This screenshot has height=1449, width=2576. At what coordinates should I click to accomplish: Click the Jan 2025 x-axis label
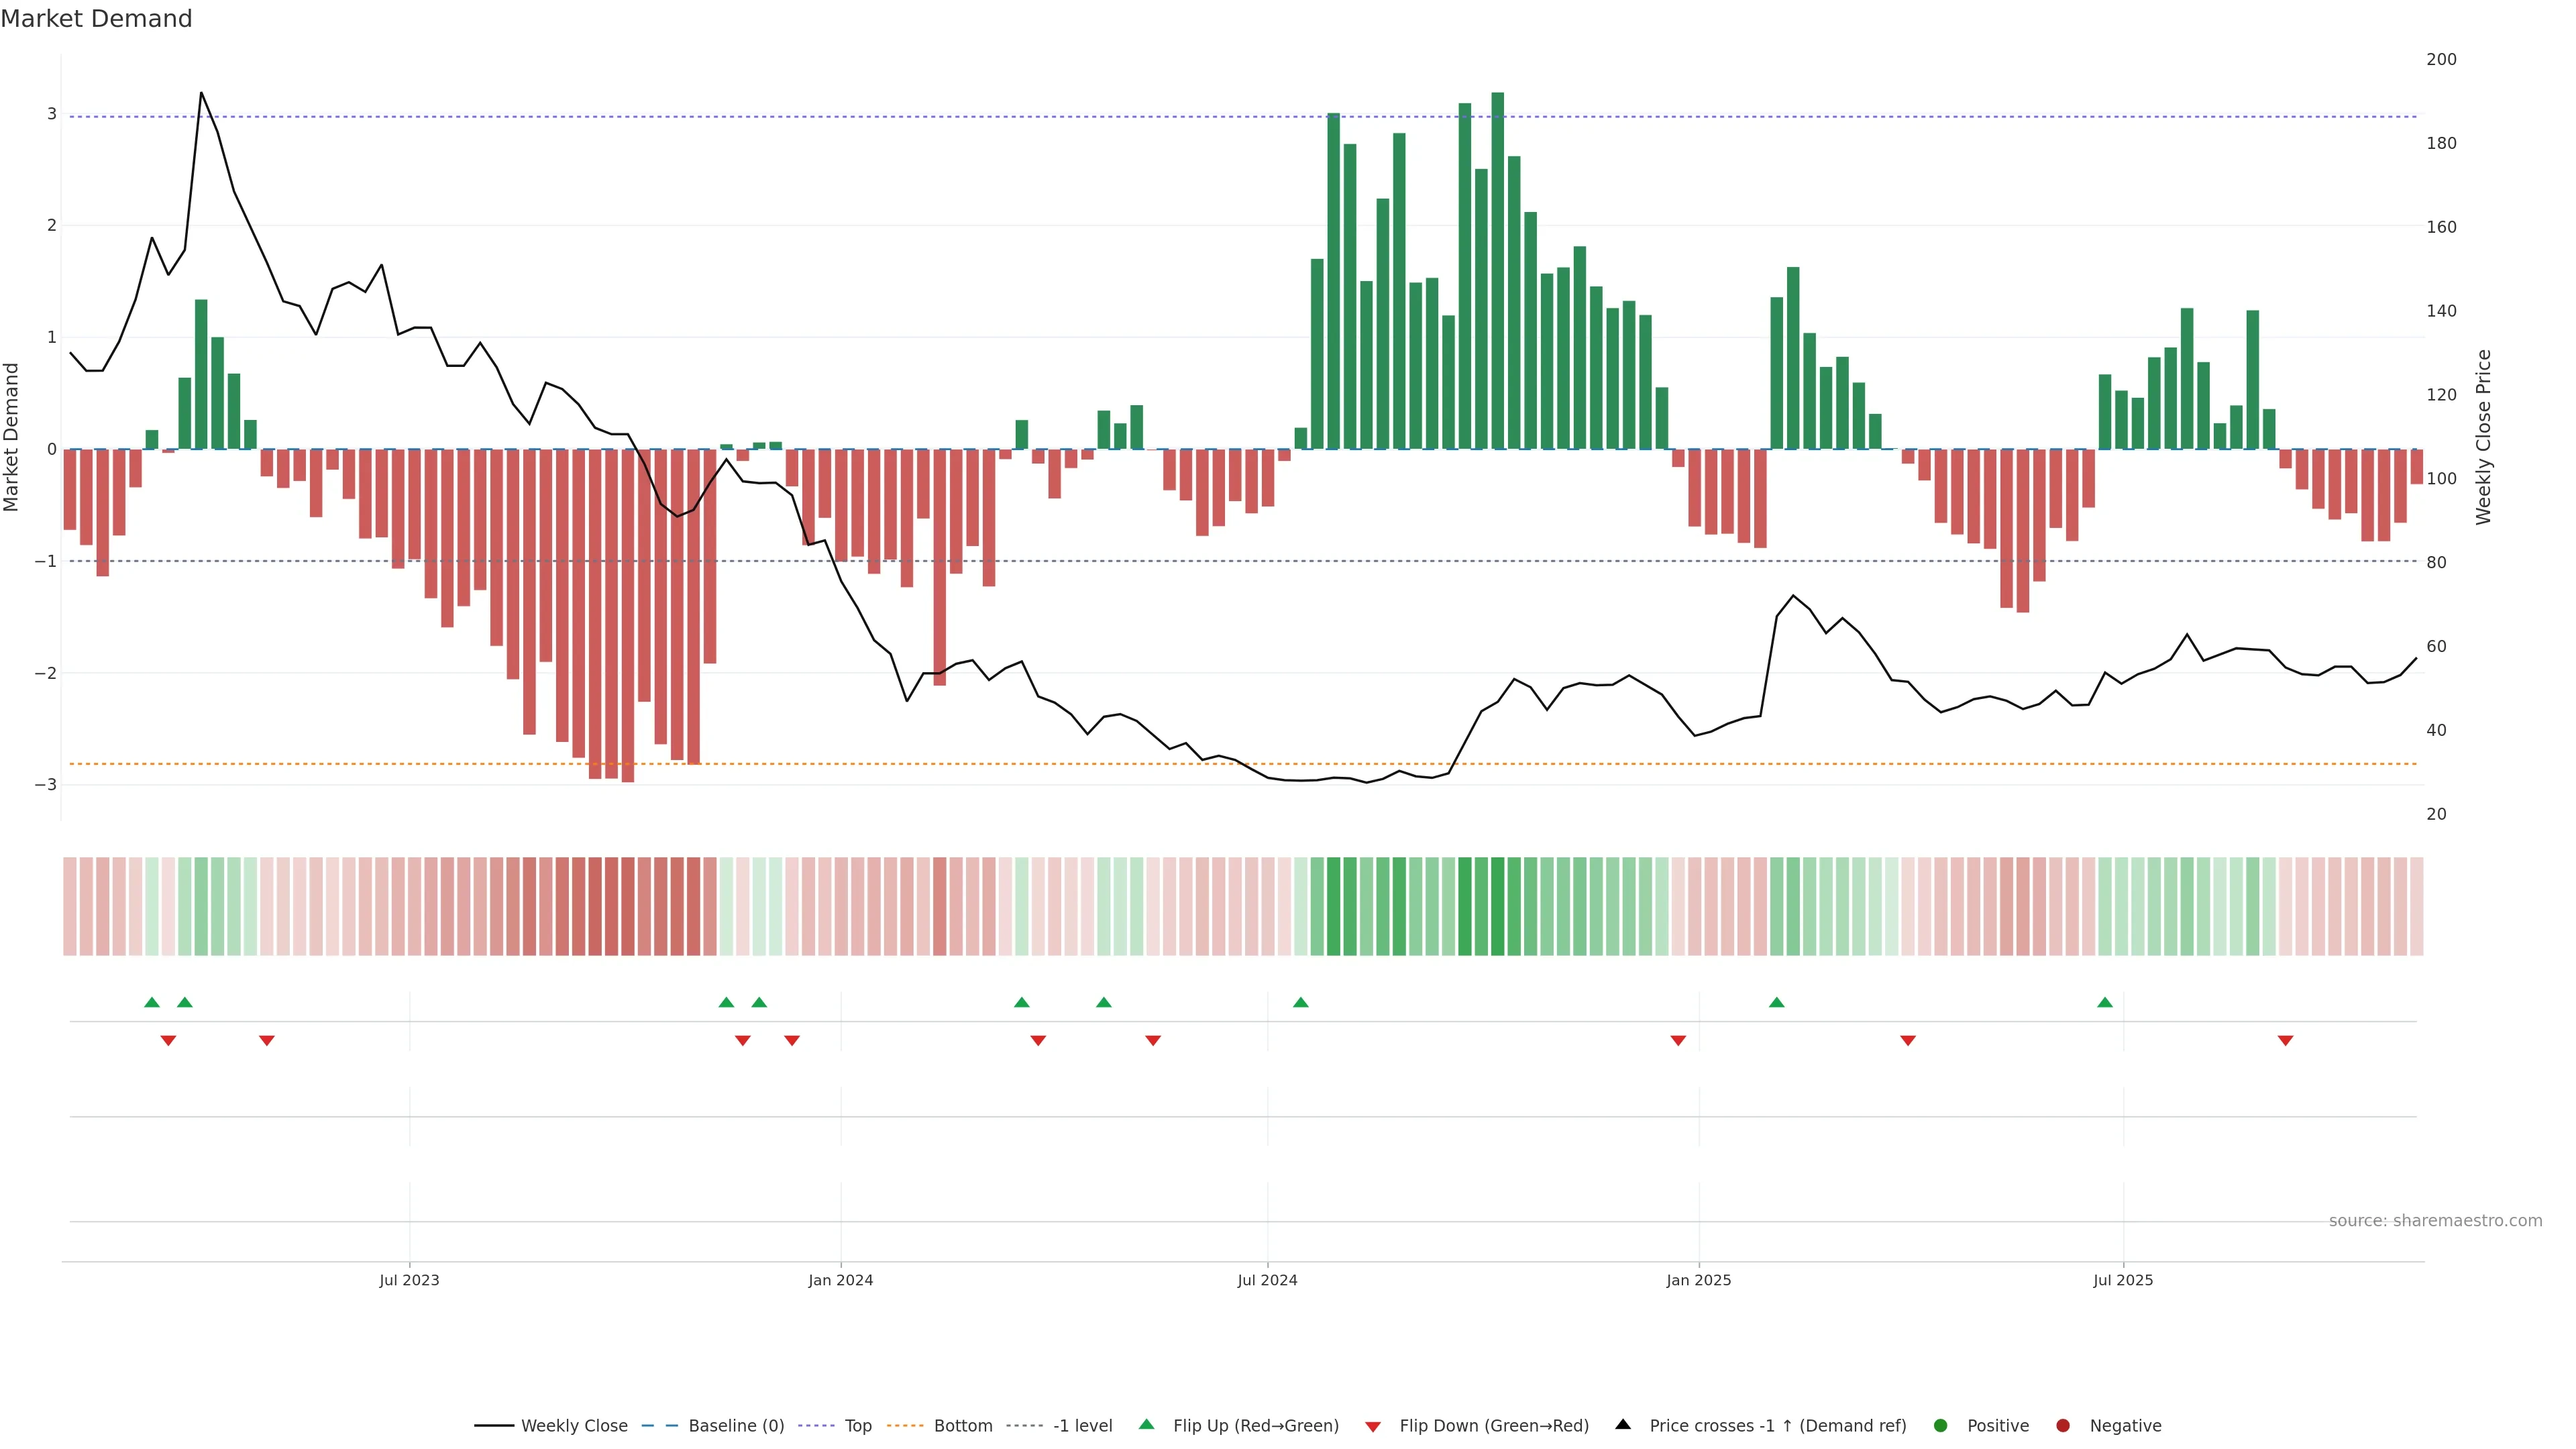(1698, 1280)
